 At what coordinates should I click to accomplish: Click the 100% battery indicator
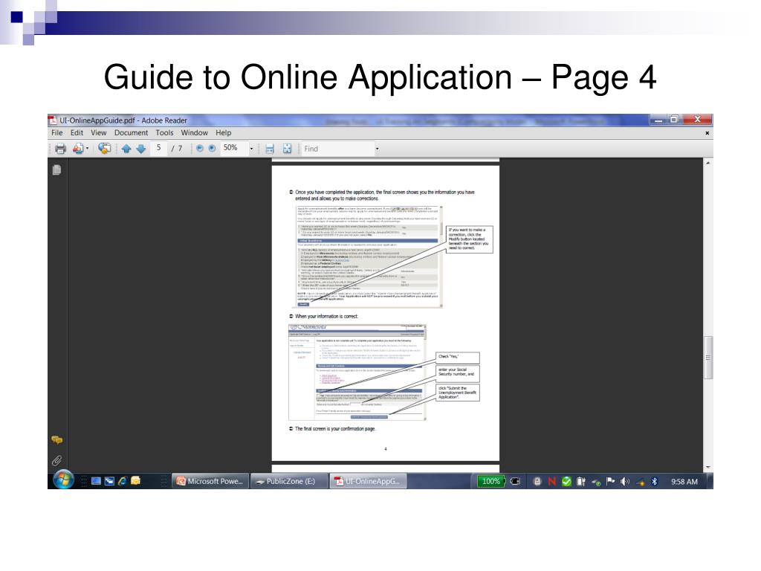490,481
